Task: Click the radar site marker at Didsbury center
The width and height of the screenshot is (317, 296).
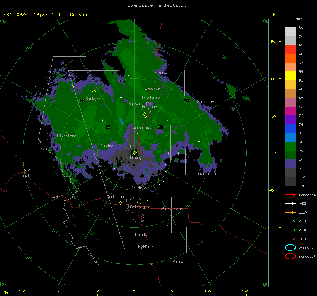Action: pyautogui.click(x=135, y=153)
